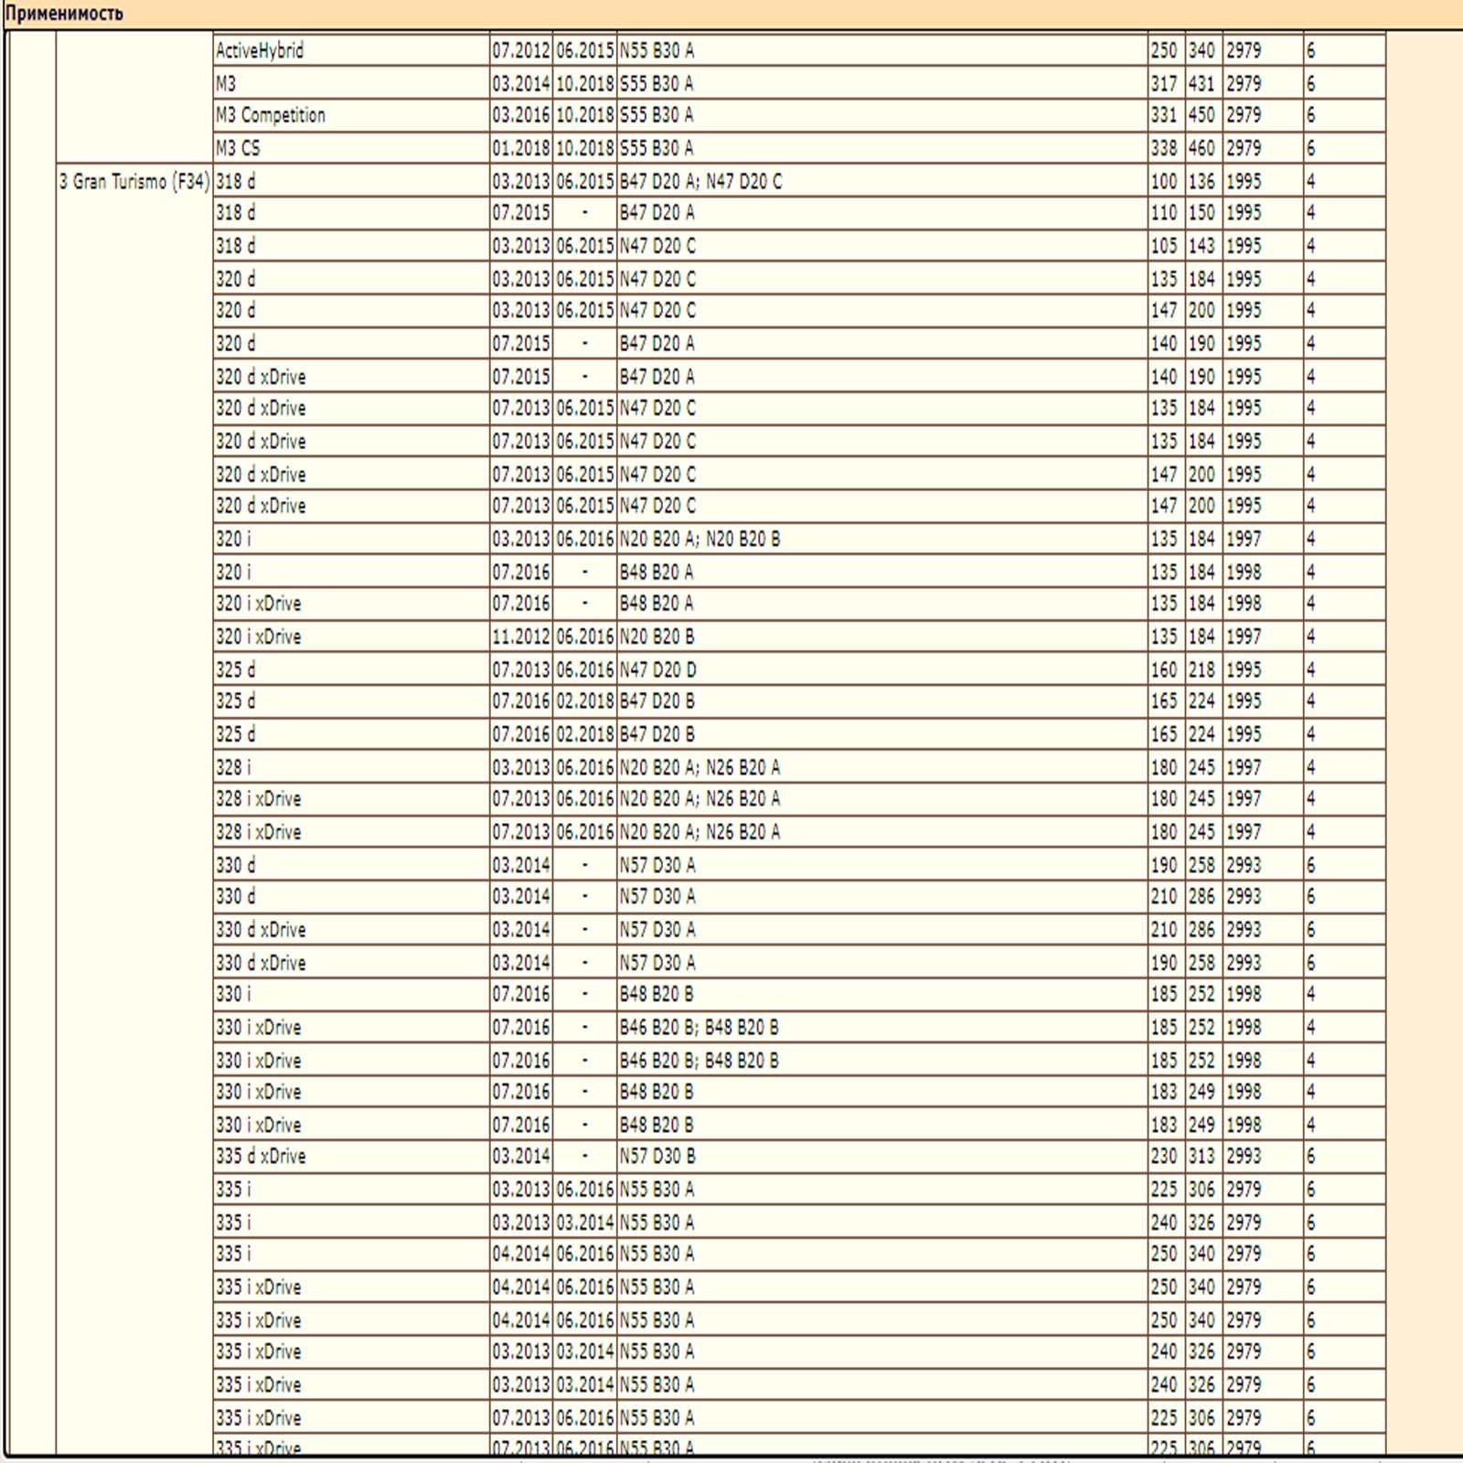Image resolution: width=1463 pixels, height=1463 pixels.
Task: Select the ActiveHybrid model cell
Action: 351,50
